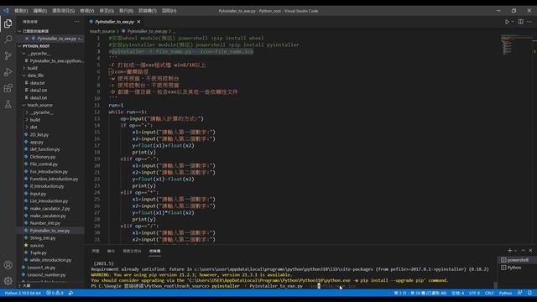Open the Explorer view in activity bar
The height and width of the screenshot is (302, 537).
click(x=8, y=23)
